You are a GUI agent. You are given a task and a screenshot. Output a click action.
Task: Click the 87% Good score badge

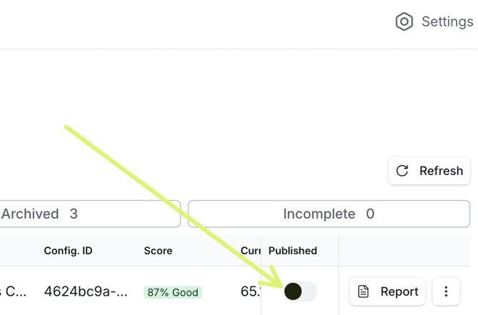tap(173, 292)
